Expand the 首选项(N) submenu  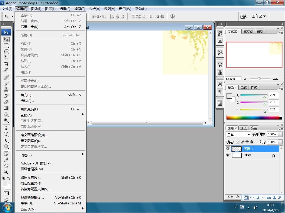pos(50,209)
